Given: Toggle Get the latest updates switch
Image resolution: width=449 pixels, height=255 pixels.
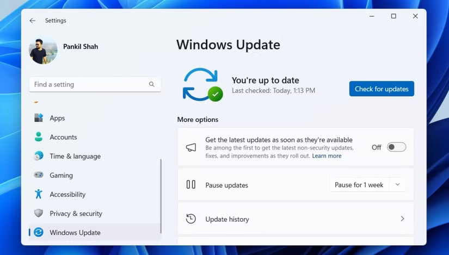Looking at the screenshot, I should [396, 147].
